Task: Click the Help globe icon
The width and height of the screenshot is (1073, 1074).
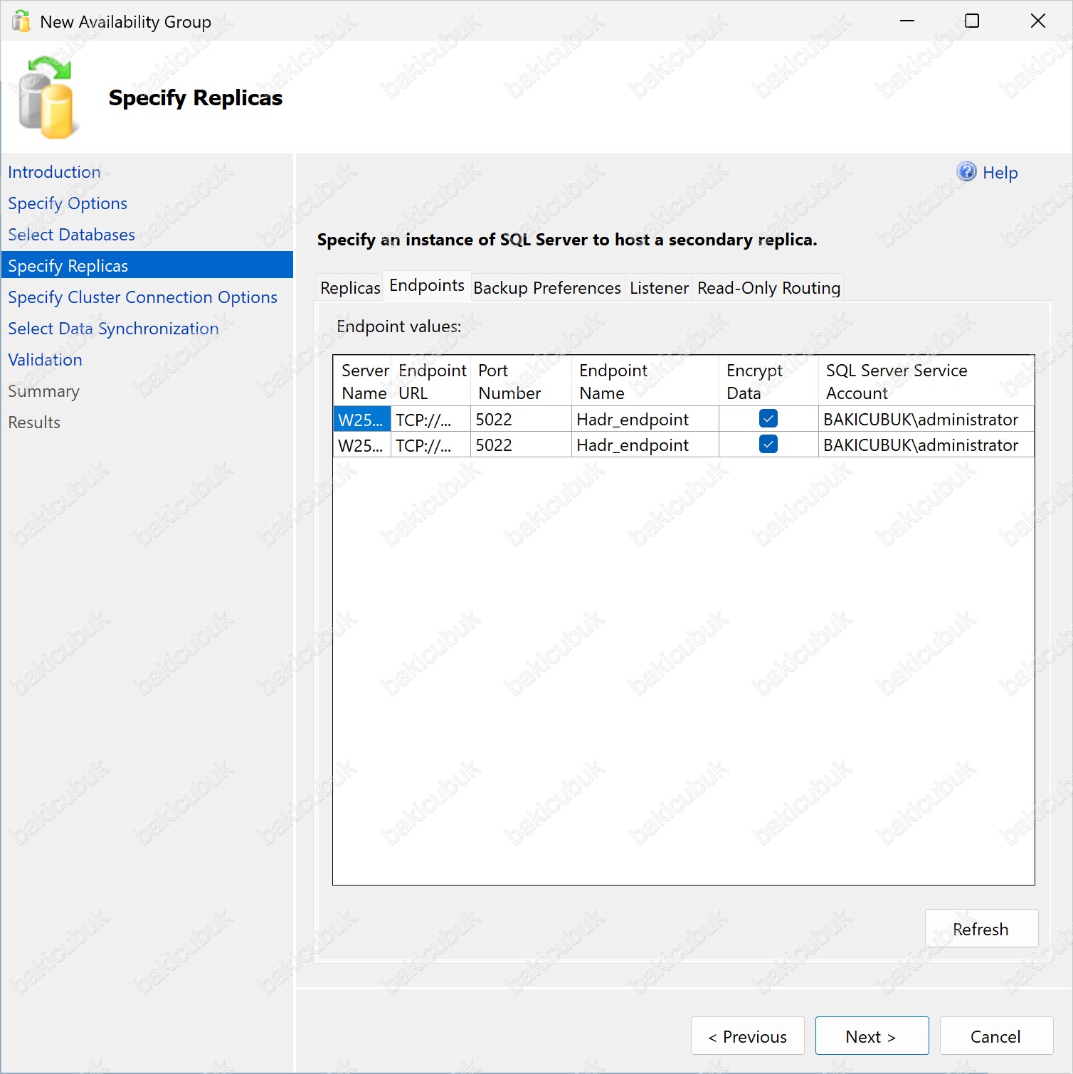Action: 966,171
